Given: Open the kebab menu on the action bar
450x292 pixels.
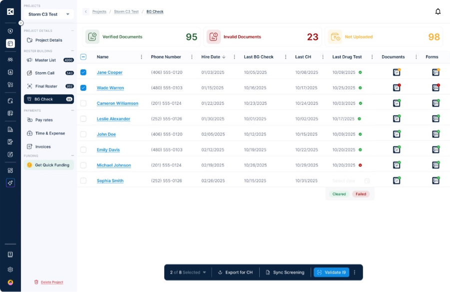Looking at the screenshot, I should 355,273.
